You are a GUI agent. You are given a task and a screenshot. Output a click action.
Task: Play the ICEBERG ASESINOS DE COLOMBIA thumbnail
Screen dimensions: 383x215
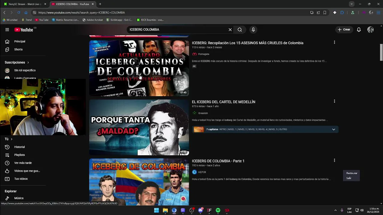[x=139, y=68]
